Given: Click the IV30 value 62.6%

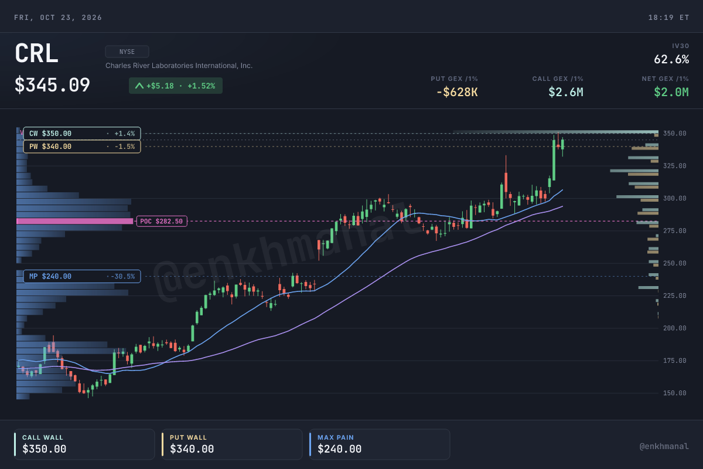Looking at the screenshot, I should 671,59.
